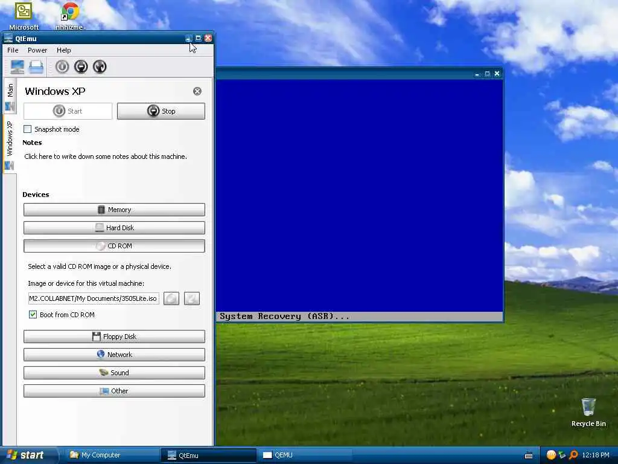Switch to QtEmu taskbar button

pos(208,456)
